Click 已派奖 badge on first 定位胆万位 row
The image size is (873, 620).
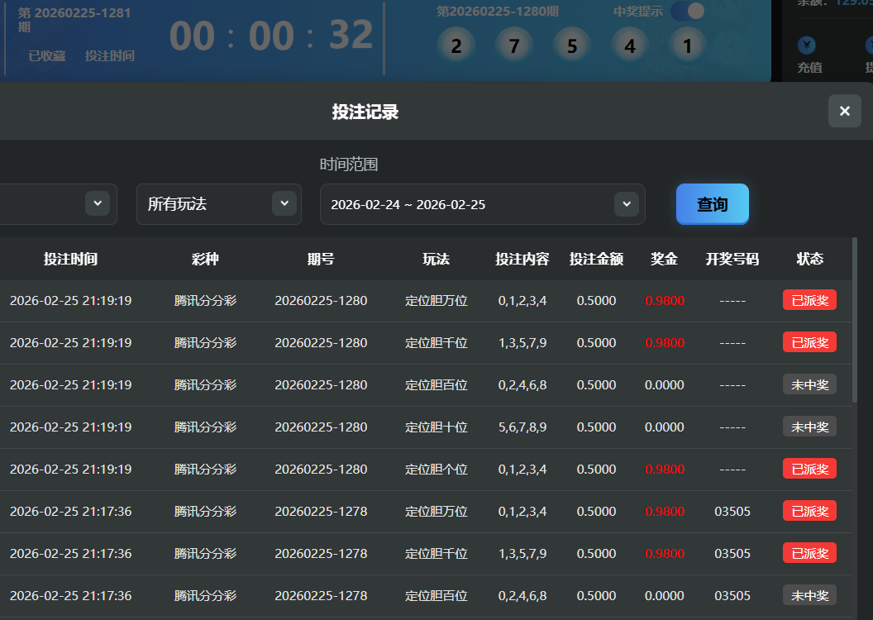point(809,300)
